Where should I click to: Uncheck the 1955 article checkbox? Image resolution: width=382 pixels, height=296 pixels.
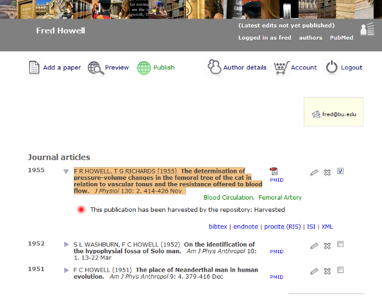pos(341,171)
